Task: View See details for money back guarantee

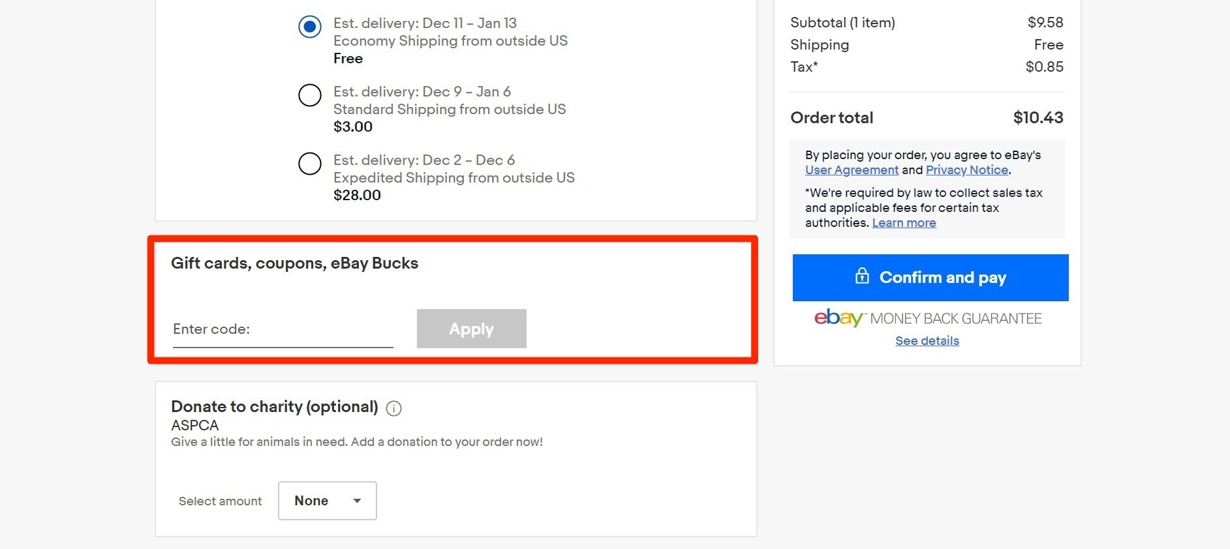Action: (927, 341)
